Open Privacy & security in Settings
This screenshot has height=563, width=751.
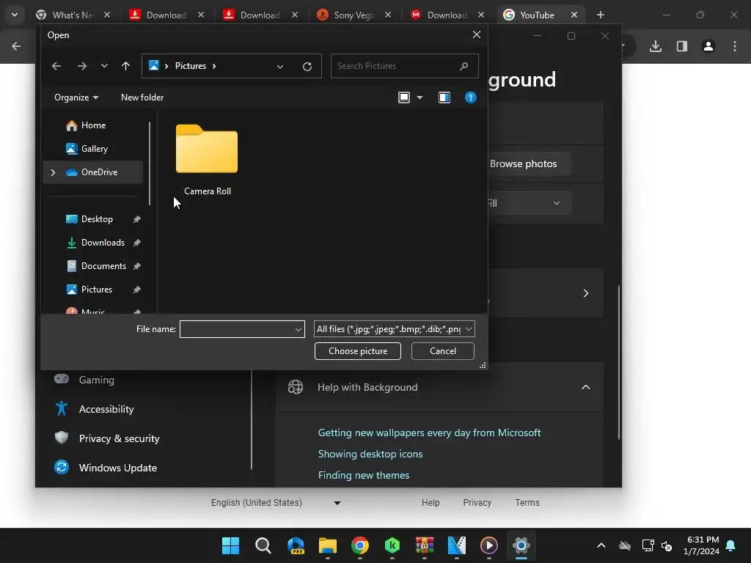118,438
